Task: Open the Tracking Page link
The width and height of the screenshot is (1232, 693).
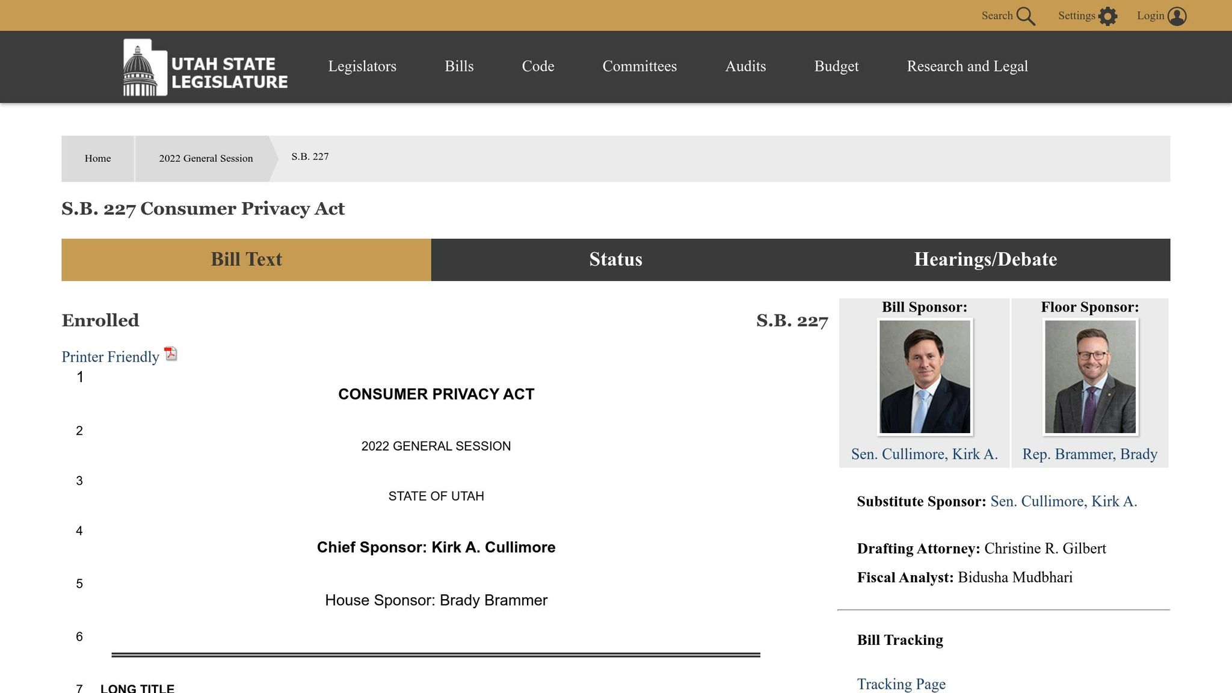Action: (901, 684)
